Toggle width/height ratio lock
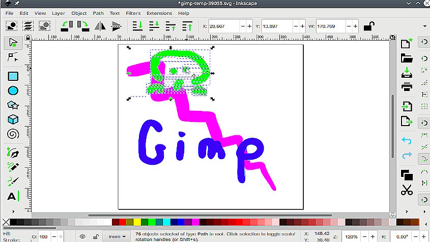This screenshot has width=430, height=242. point(369,26)
